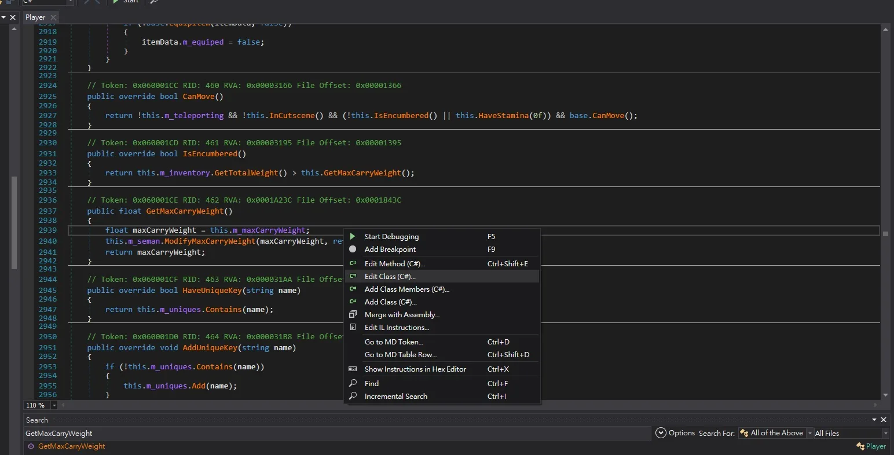
Task: Click the Show Instructions in Hex Editor icon
Action: click(353, 369)
